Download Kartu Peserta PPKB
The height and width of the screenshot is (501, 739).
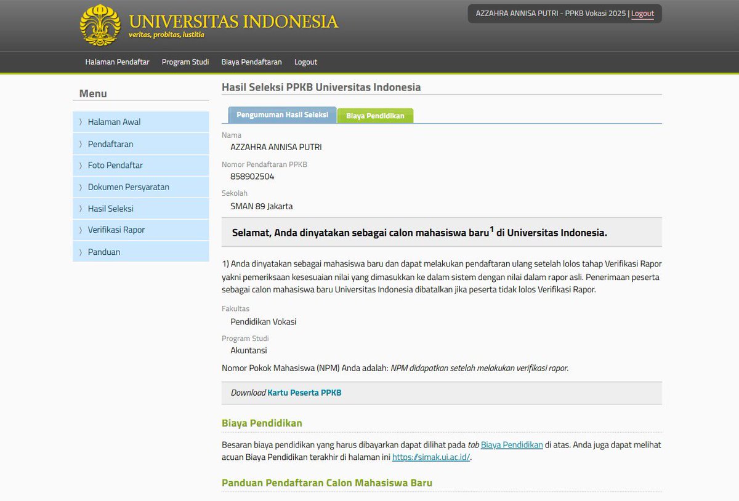[x=304, y=393]
